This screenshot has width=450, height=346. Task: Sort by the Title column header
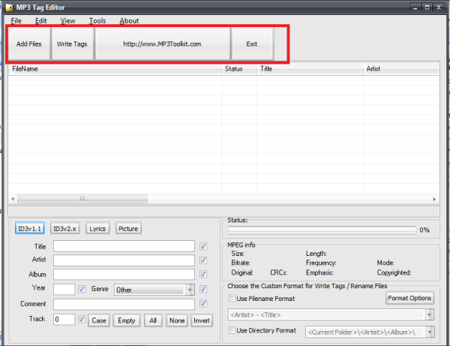310,69
